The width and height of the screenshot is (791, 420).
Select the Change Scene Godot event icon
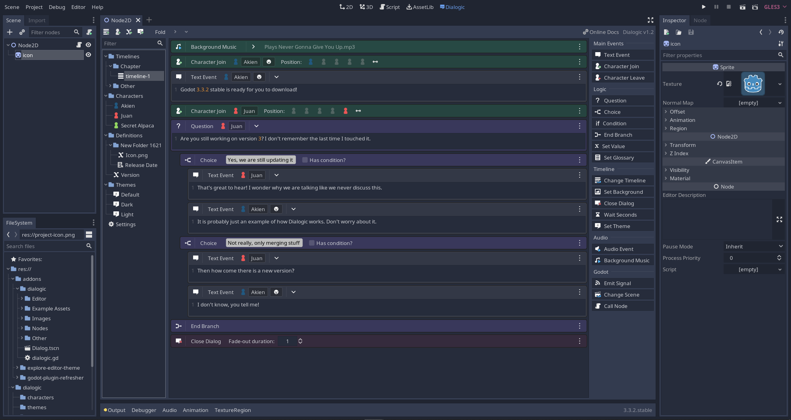coord(598,294)
